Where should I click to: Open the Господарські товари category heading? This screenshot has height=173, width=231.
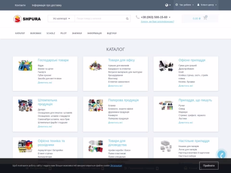pyautogui.click(x=53, y=60)
